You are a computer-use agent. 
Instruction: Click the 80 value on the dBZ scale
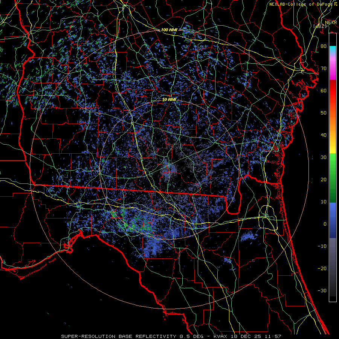tap(324, 46)
